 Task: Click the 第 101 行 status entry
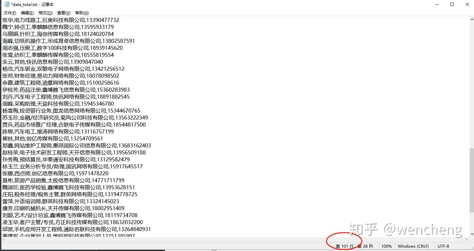(x=345, y=246)
